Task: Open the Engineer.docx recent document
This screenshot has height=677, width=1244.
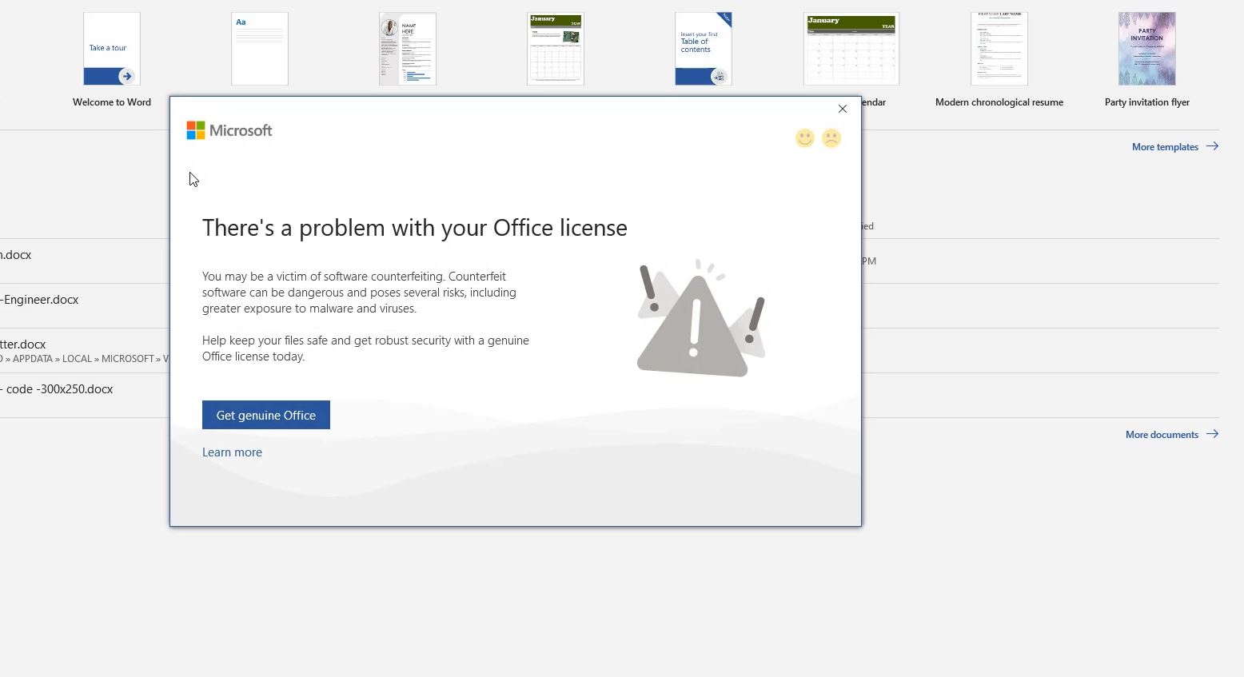Action: click(40, 299)
